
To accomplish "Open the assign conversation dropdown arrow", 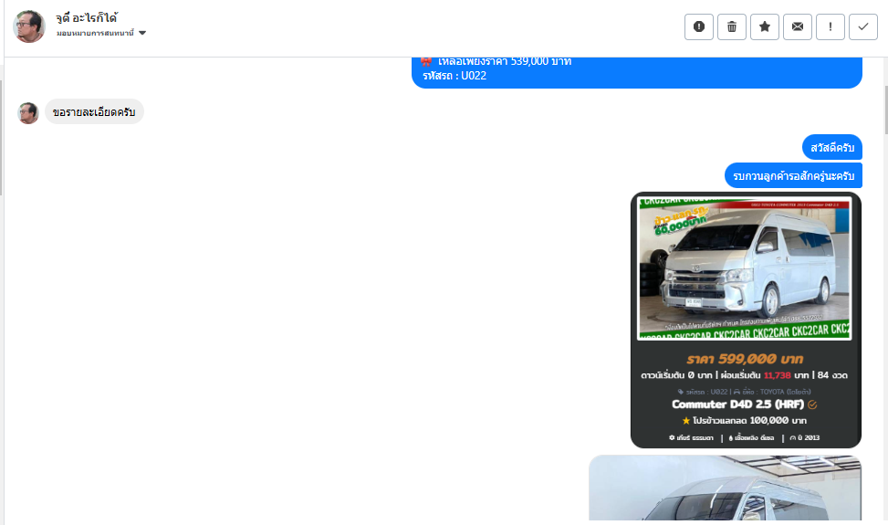I will (x=142, y=33).
